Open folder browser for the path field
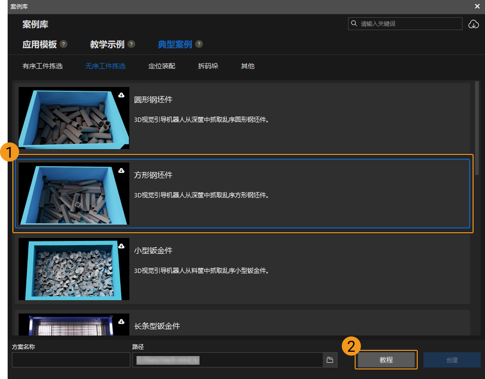 (329, 360)
